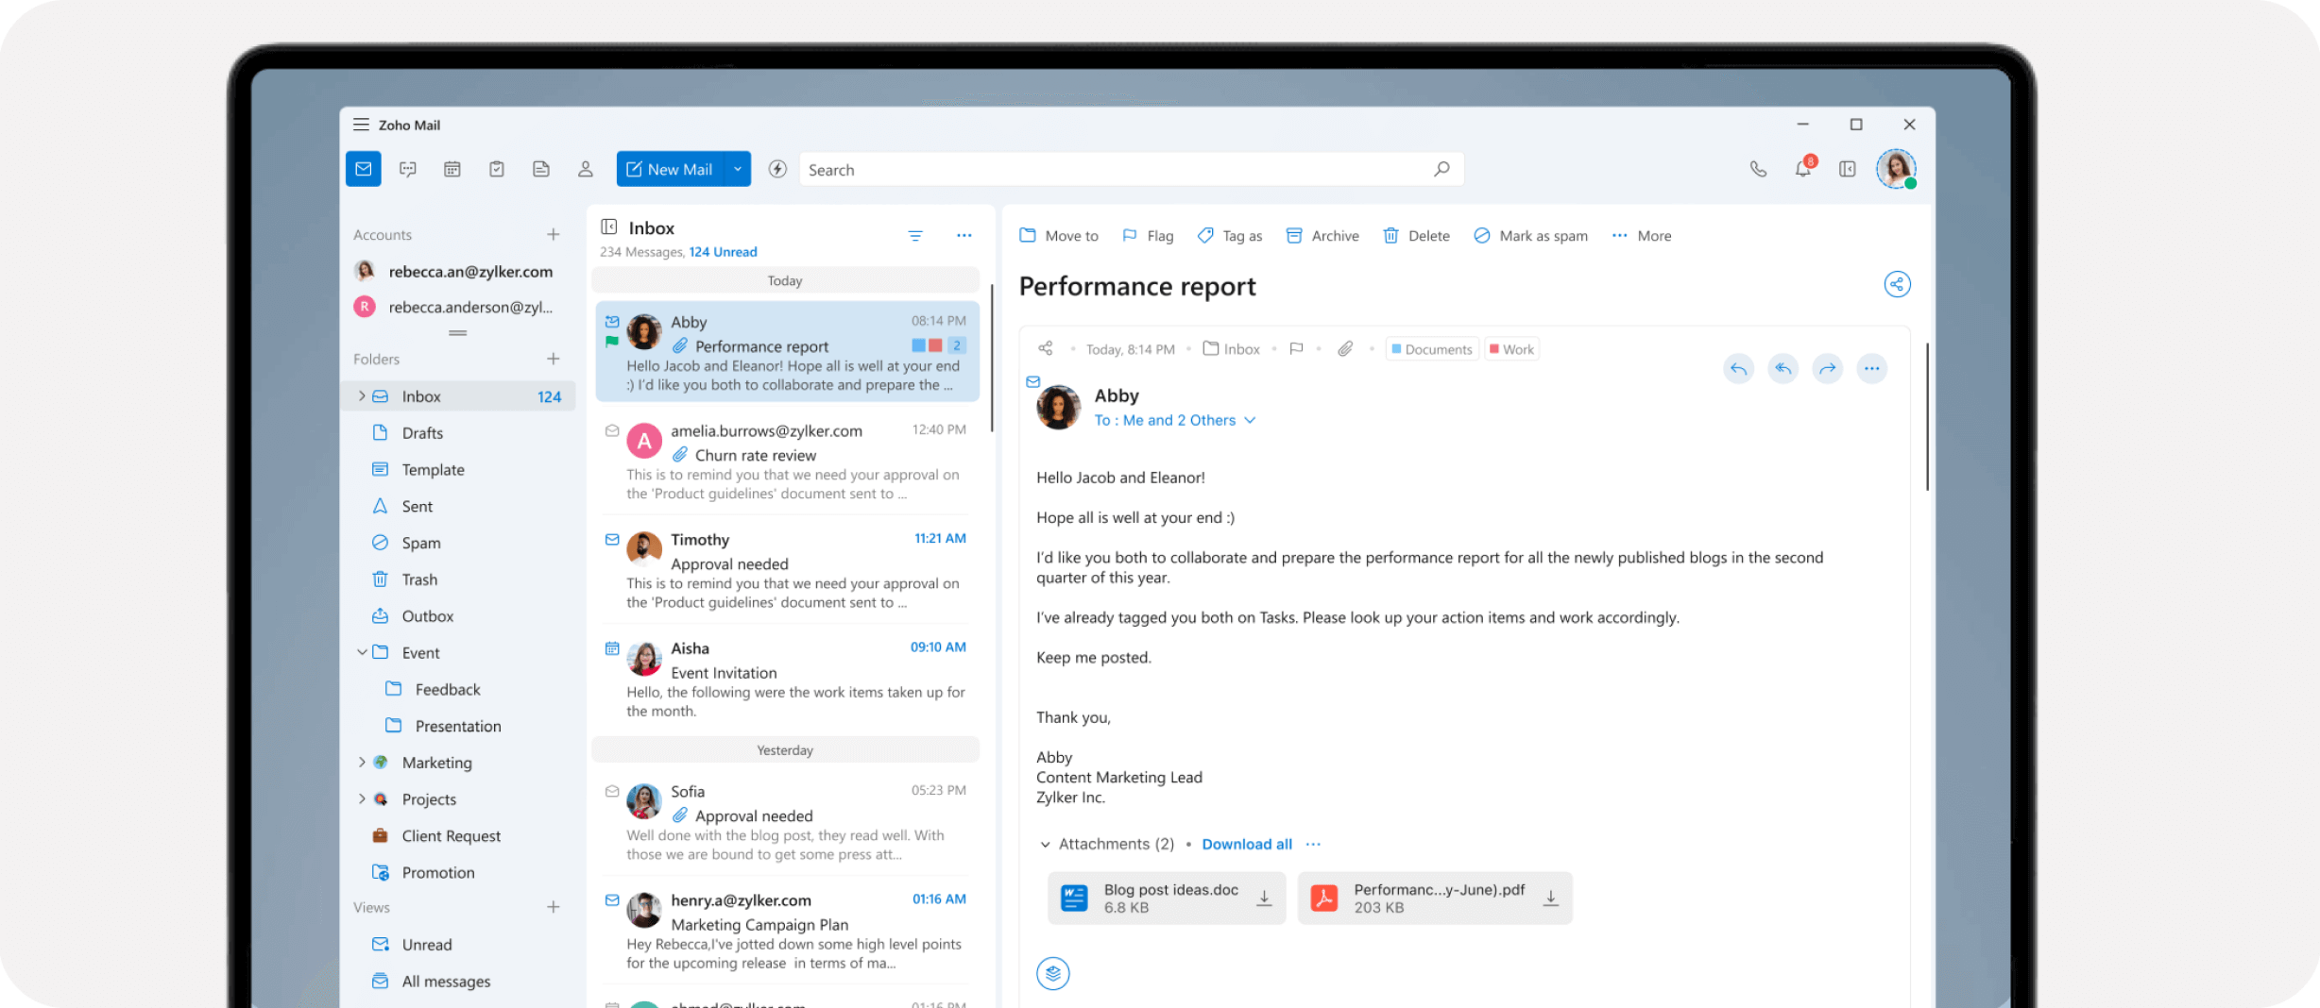Collapse the Event folder chevron
Screen dimensions: 2320x1008
click(361, 652)
